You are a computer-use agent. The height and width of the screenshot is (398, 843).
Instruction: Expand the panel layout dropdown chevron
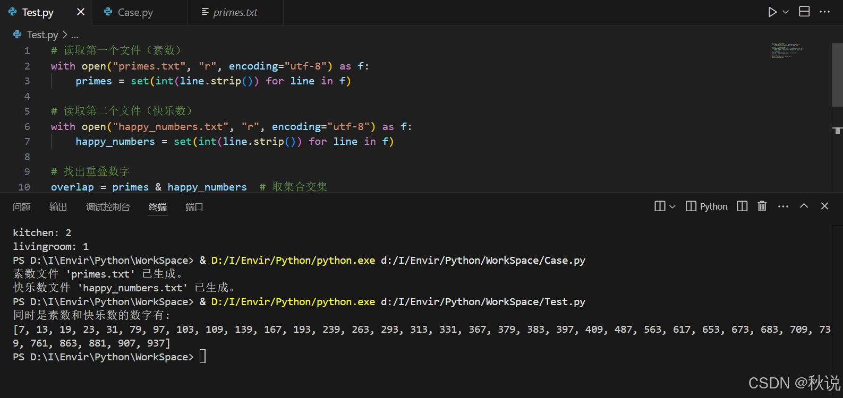pos(672,206)
